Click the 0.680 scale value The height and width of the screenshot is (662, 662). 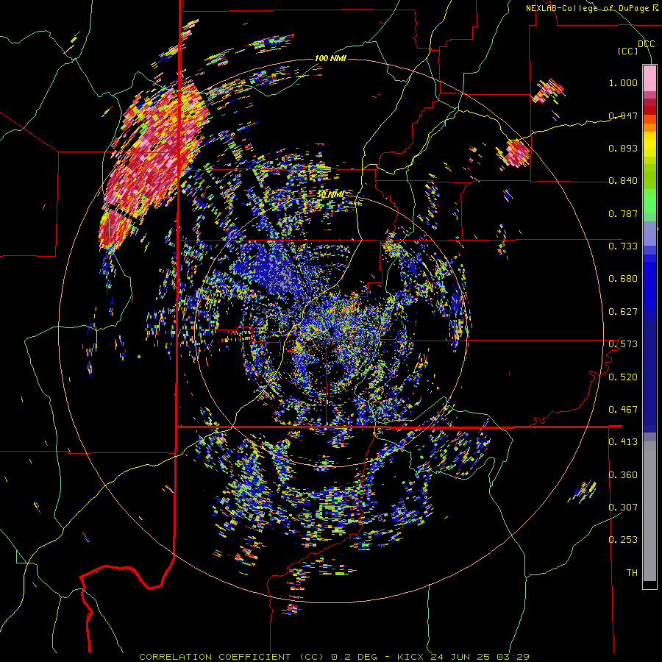(x=623, y=278)
